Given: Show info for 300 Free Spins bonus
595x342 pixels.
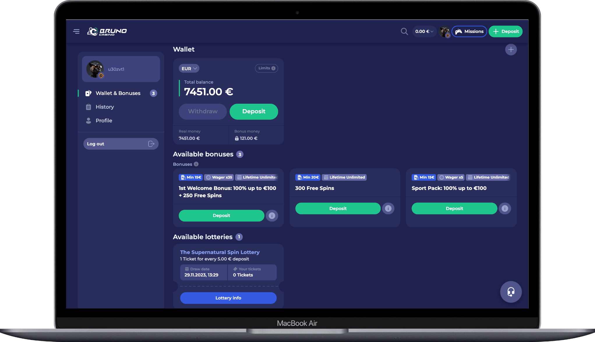Looking at the screenshot, I should point(388,209).
